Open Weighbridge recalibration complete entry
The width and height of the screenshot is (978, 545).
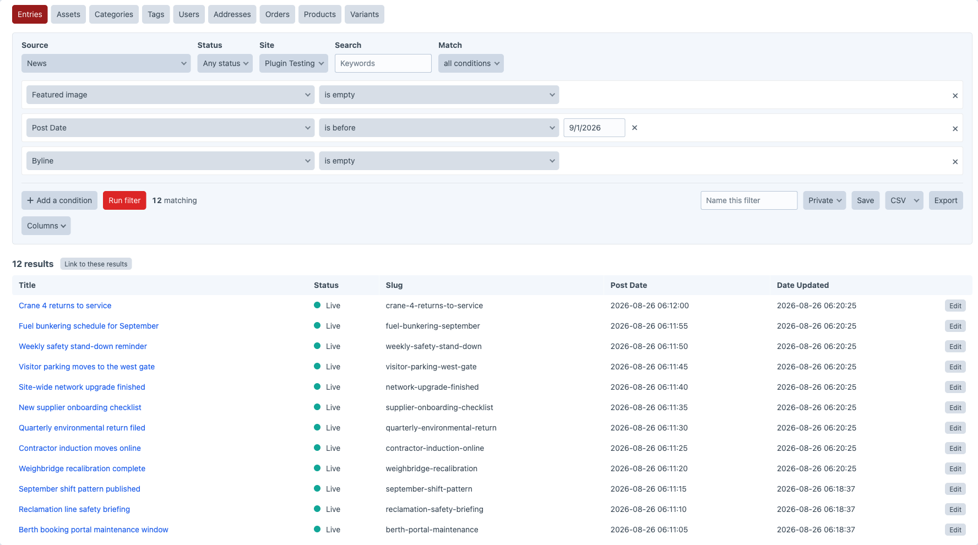point(82,468)
